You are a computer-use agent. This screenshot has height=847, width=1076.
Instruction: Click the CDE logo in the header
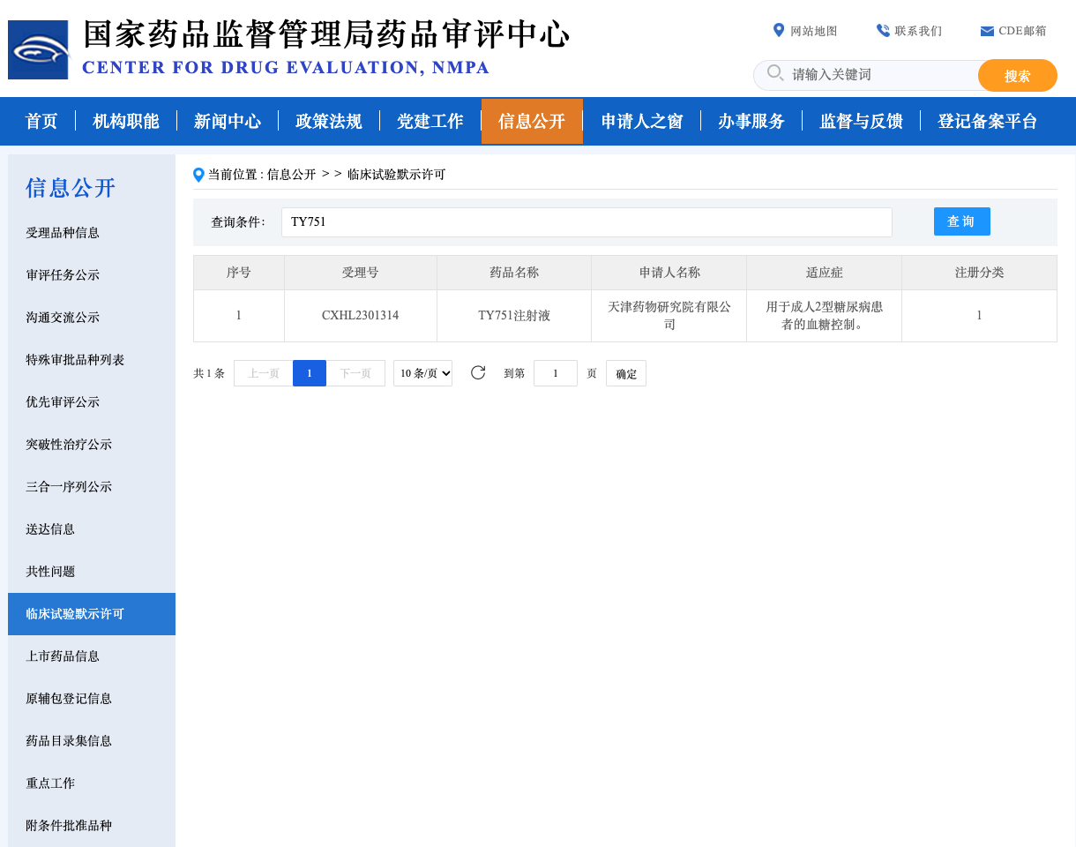coord(39,49)
